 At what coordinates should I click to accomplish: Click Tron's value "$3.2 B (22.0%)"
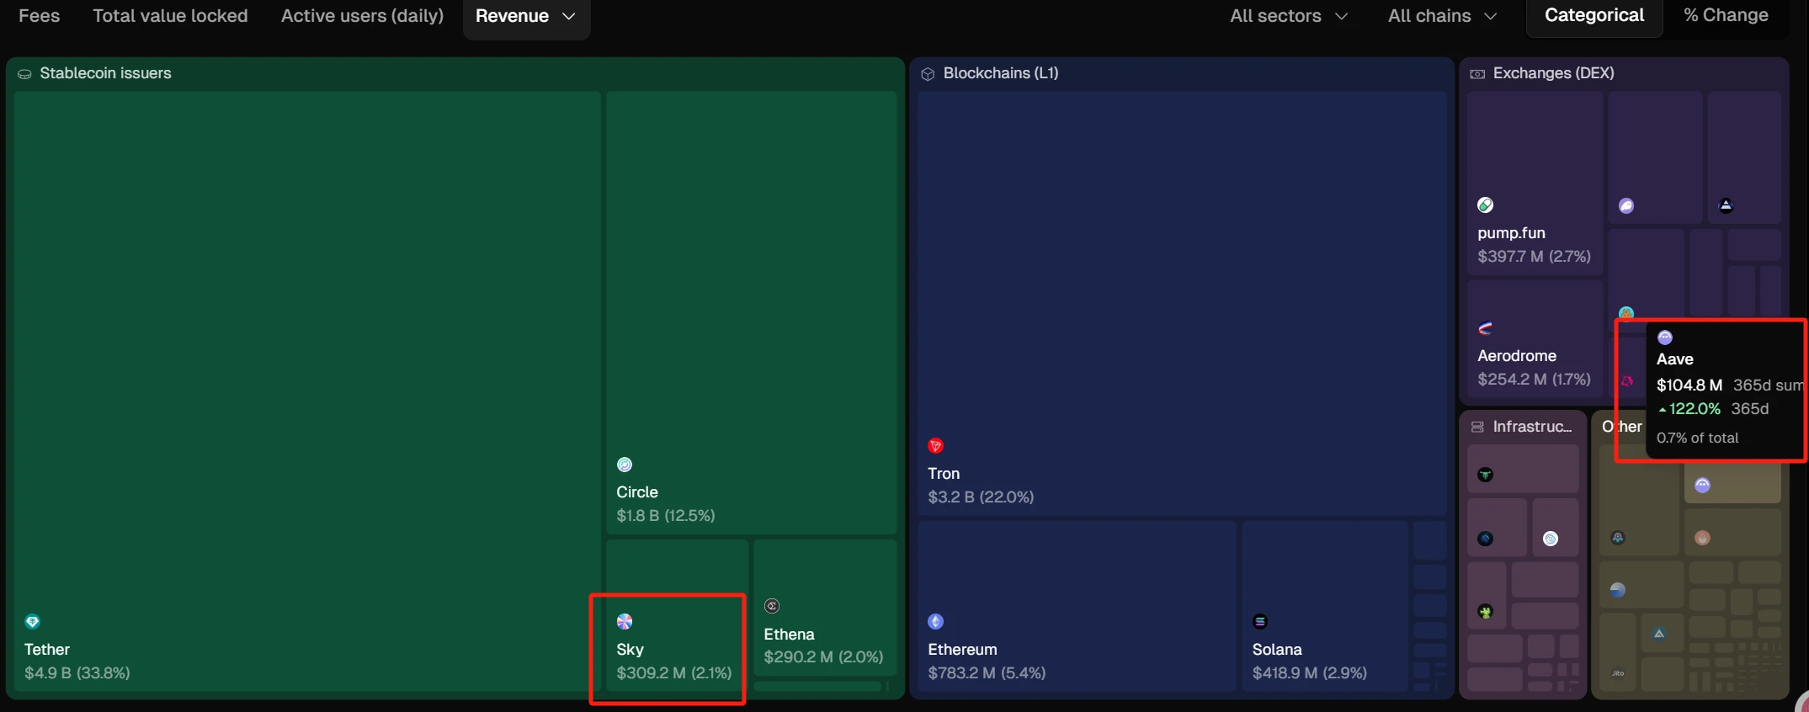(x=981, y=497)
